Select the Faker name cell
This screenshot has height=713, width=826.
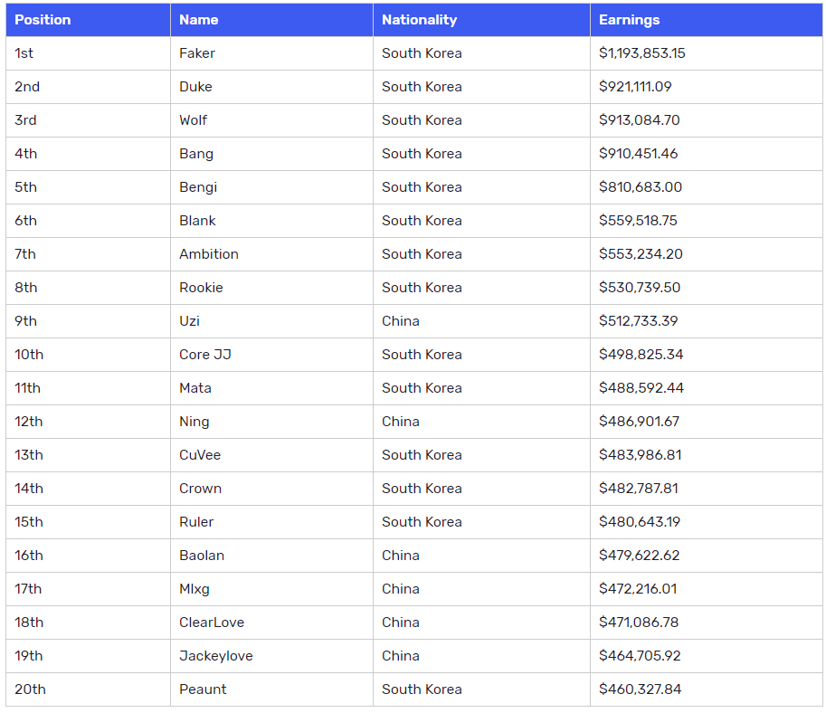271,53
